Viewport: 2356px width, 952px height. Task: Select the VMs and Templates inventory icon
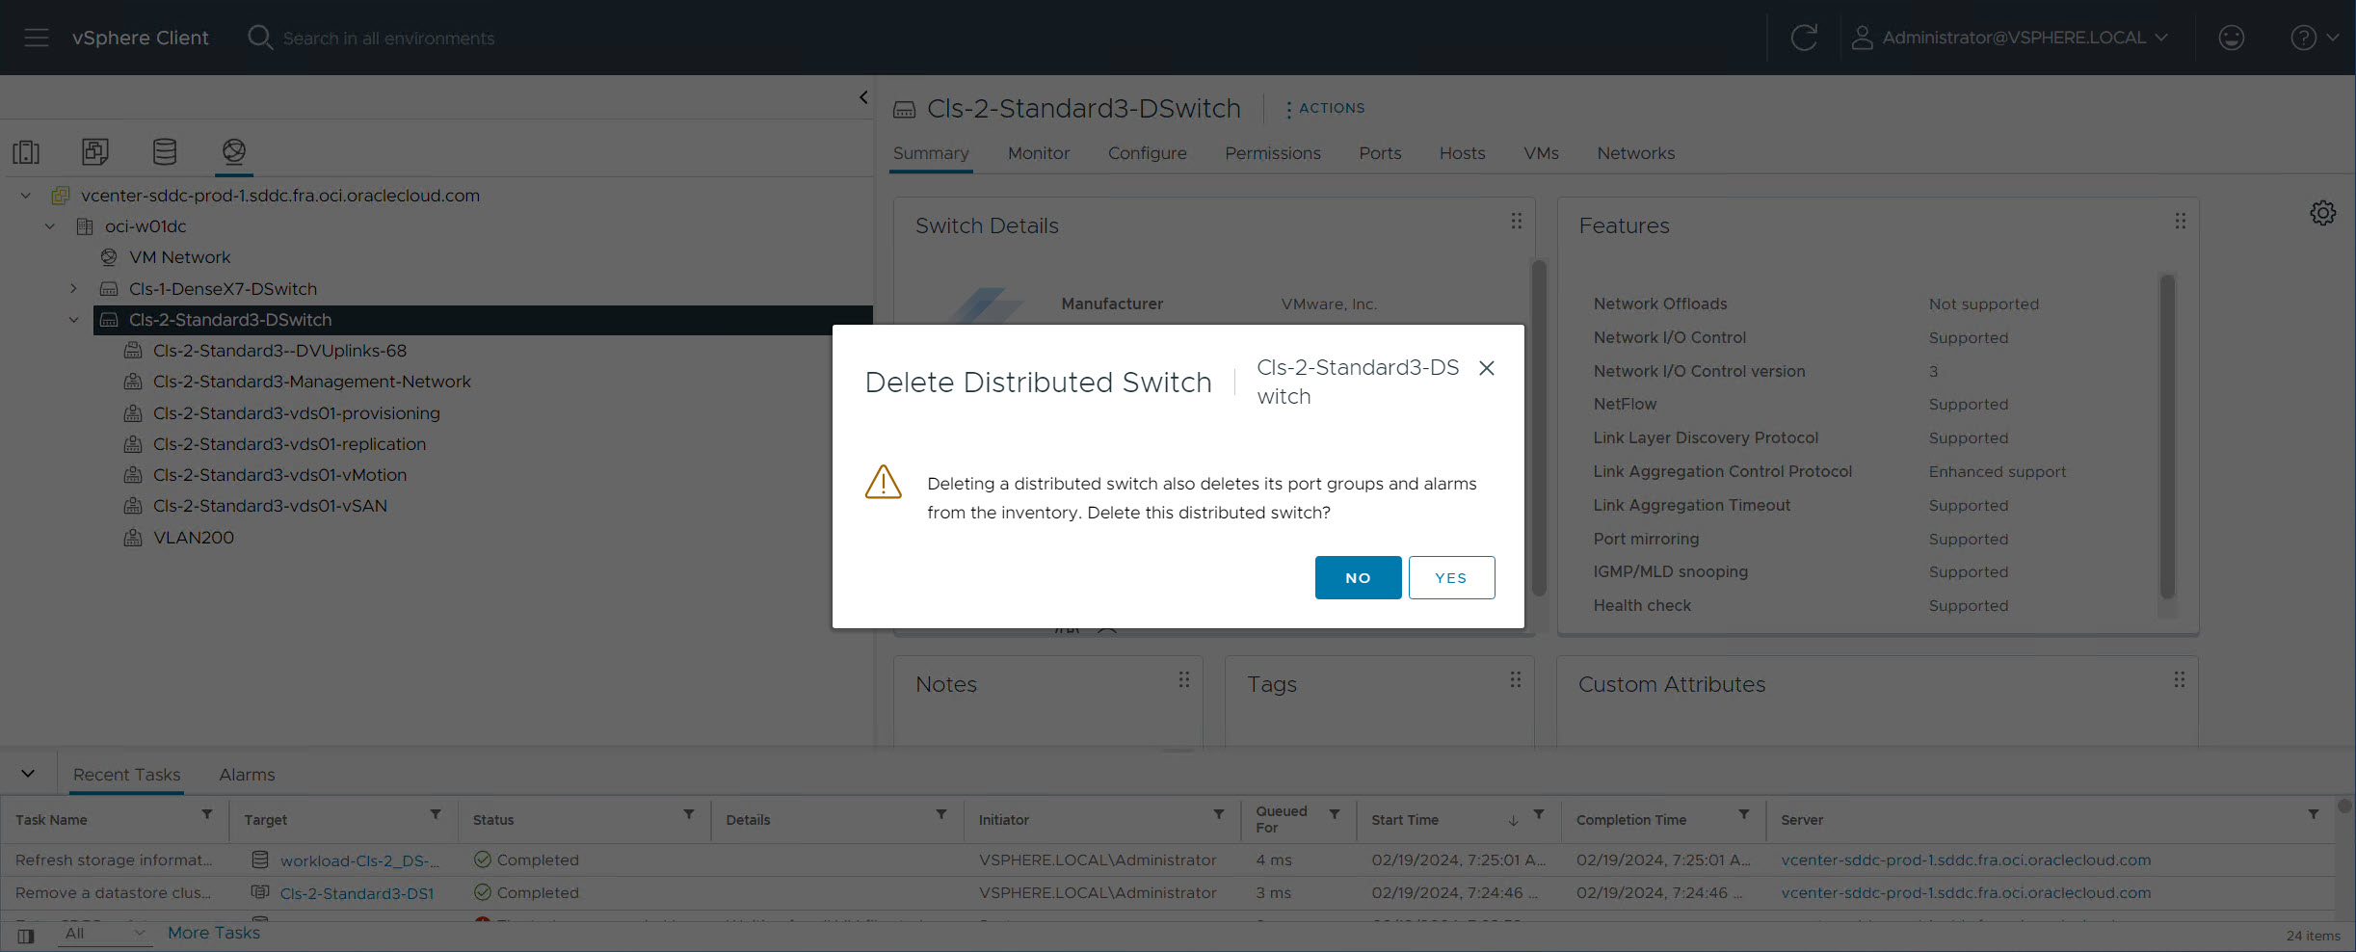pos(94,151)
